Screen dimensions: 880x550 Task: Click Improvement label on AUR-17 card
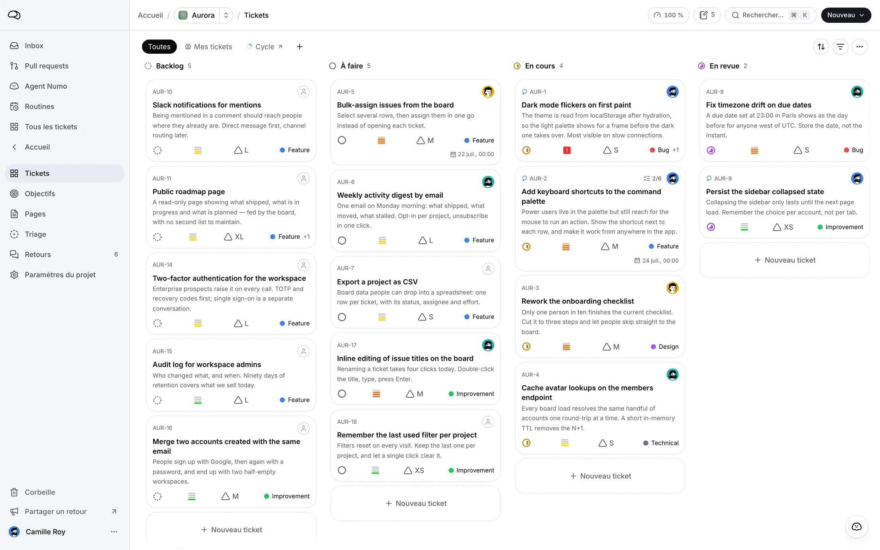(x=471, y=394)
